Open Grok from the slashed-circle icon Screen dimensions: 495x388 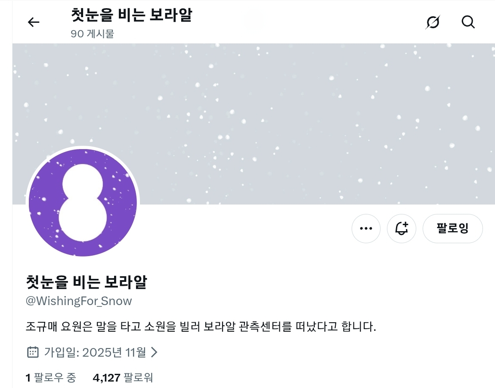[x=433, y=22]
